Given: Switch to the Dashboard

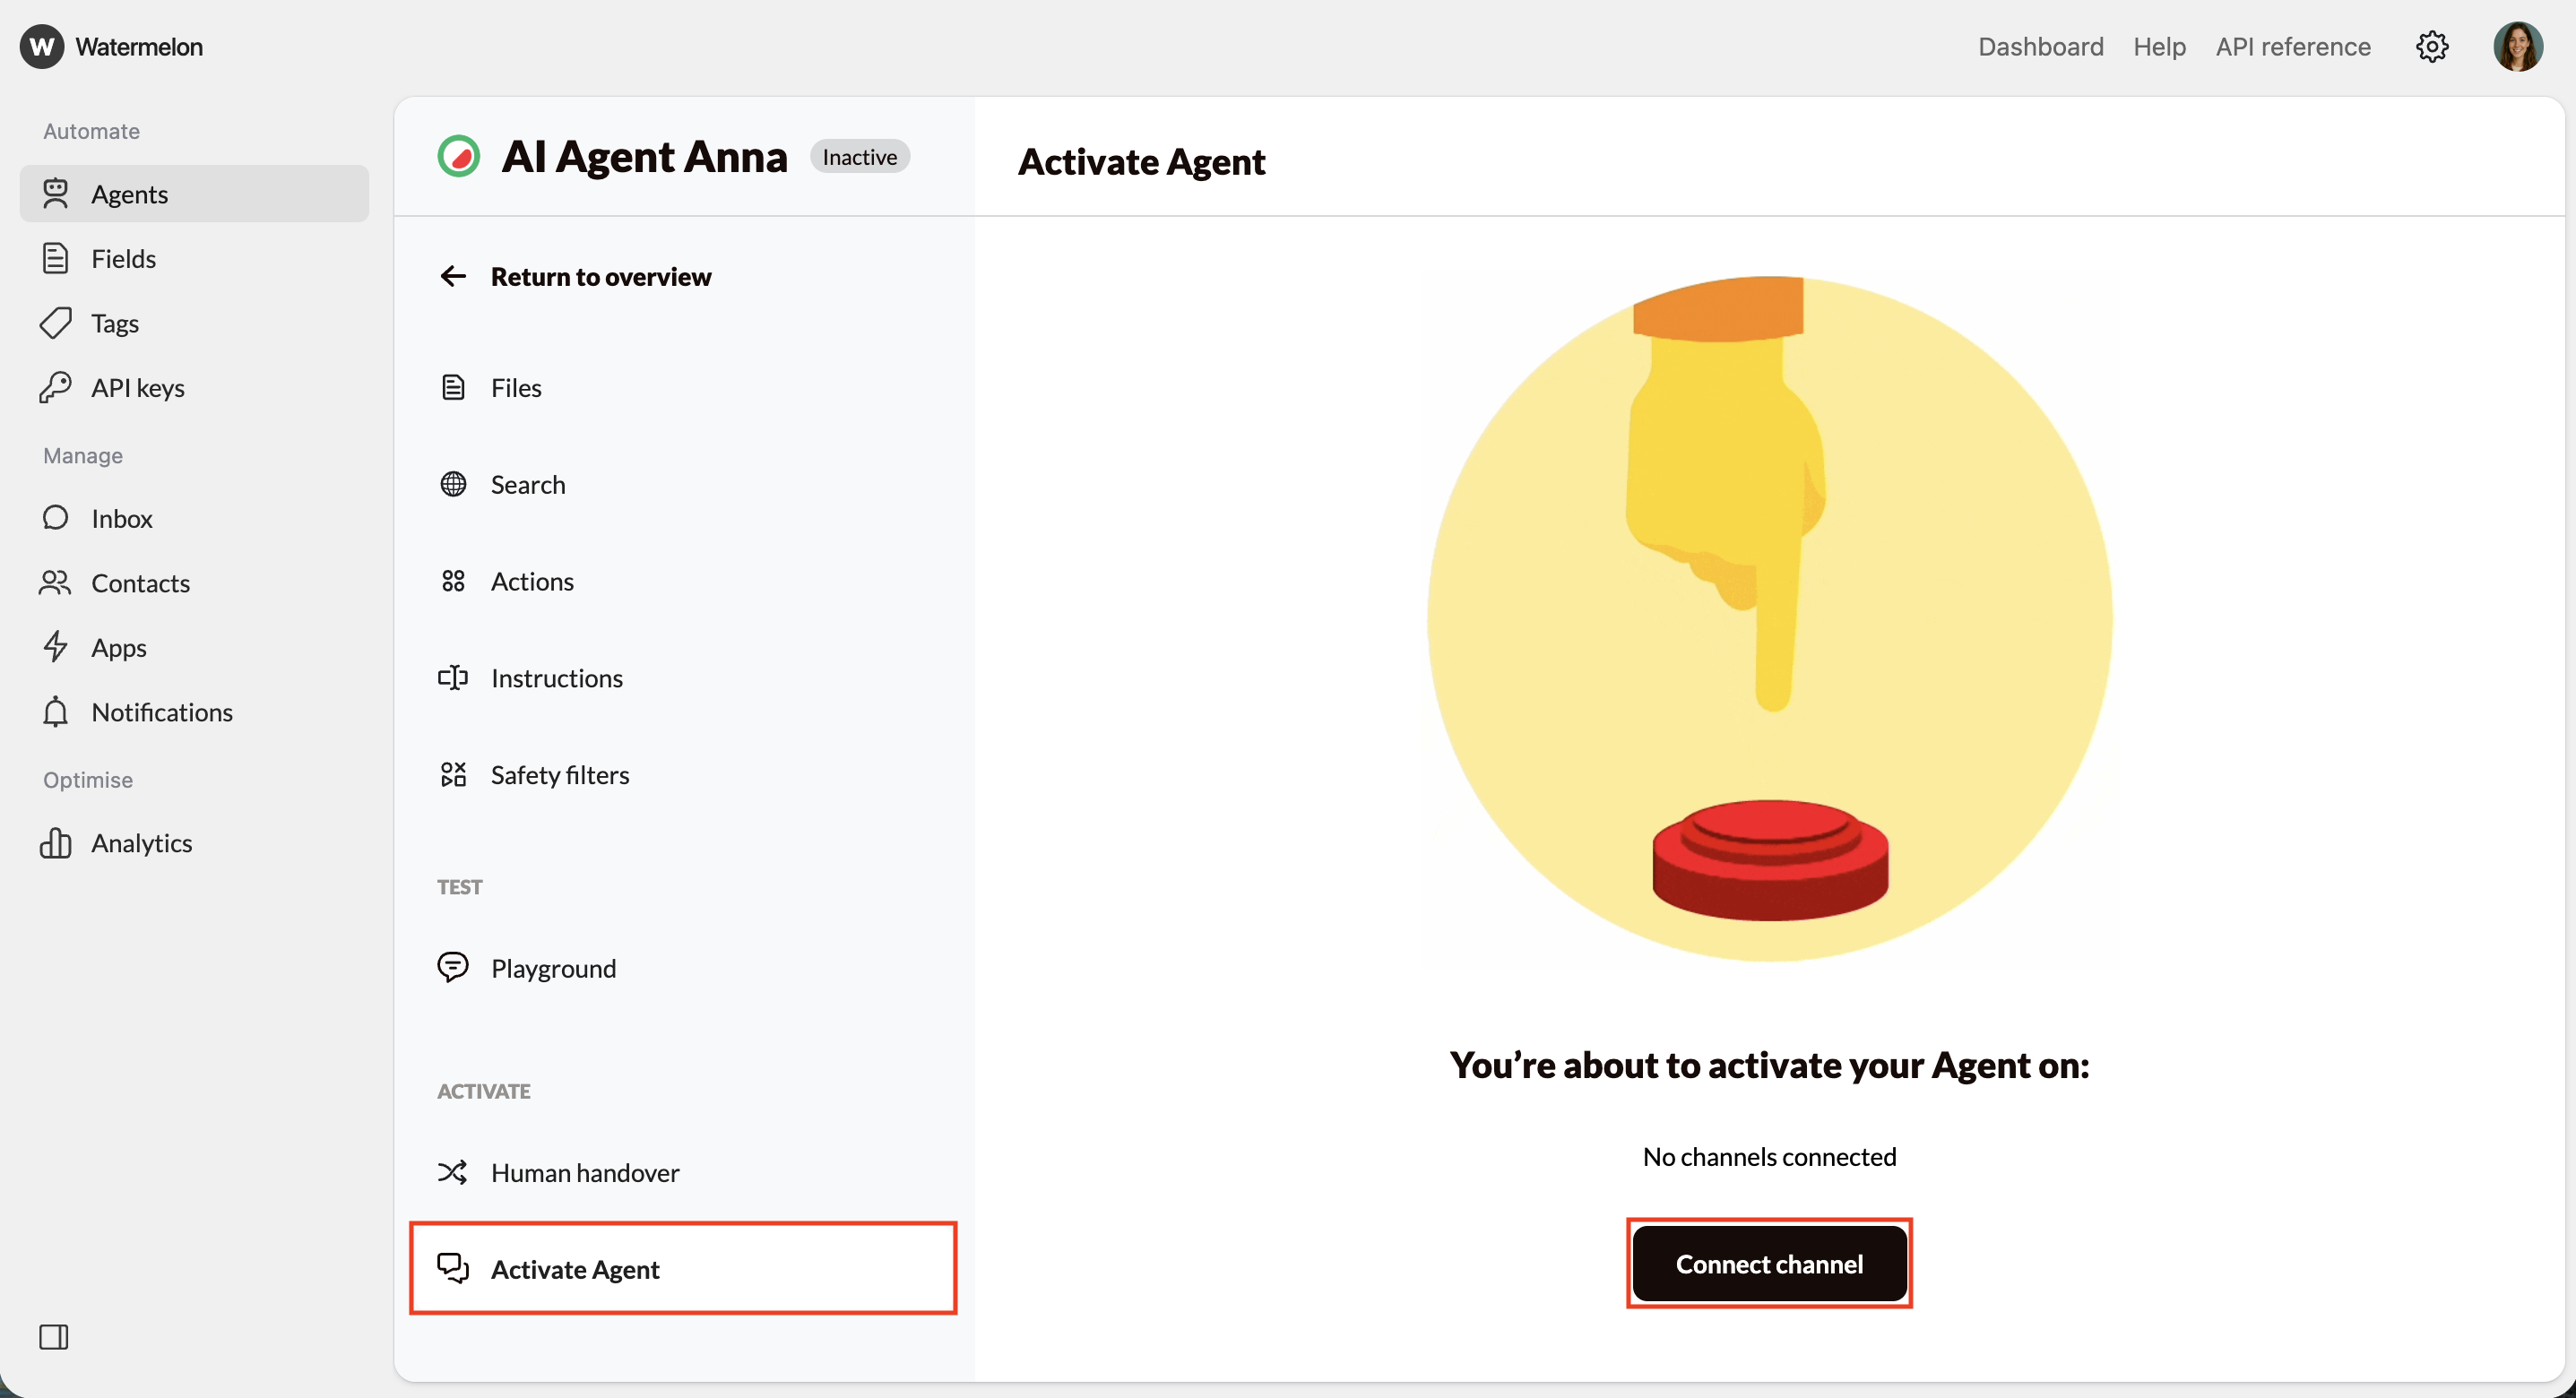Looking at the screenshot, I should click(x=2040, y=46).
